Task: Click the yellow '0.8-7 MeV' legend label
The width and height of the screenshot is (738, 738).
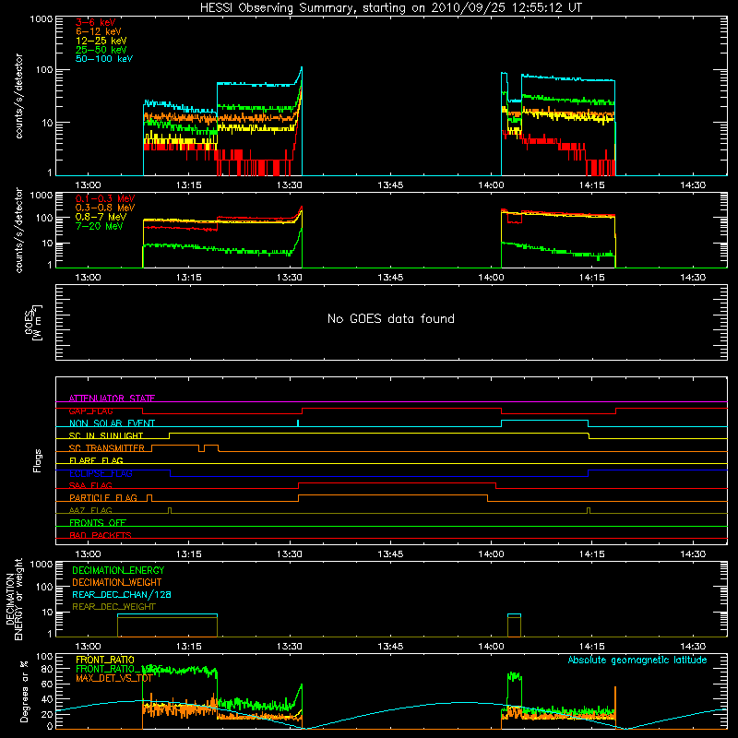Action: point(101,217)
